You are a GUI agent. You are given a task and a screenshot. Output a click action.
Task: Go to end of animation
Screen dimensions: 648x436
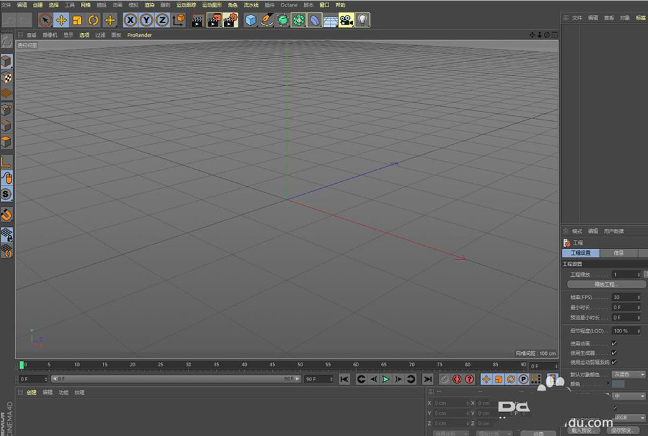click(428, 379)
